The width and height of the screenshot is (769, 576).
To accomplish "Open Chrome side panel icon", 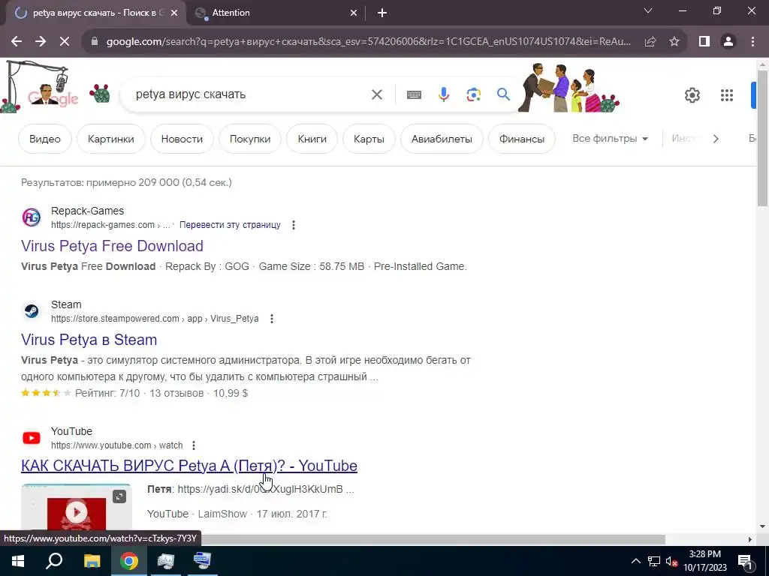I will 704,42.
